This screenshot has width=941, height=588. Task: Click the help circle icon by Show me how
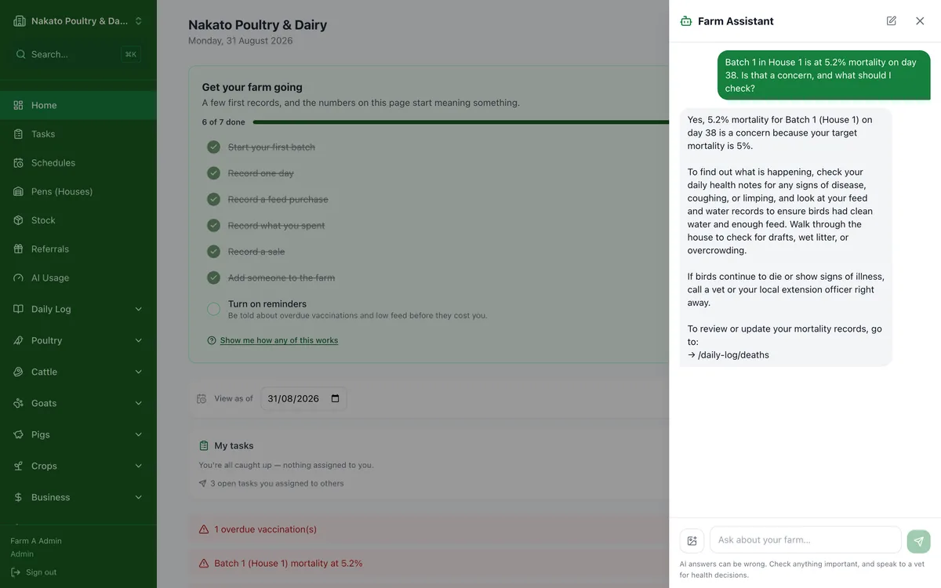pos(212,340)
